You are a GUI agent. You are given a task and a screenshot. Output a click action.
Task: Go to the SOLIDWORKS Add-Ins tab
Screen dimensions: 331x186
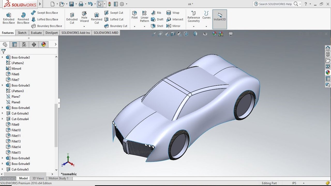[x=76, y=33]
